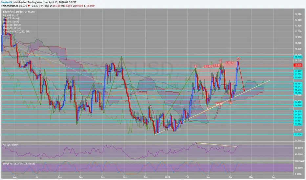Select harmonic pattern point B label
Viewport: 306px width, 180px height.
(x=220, y=61)
